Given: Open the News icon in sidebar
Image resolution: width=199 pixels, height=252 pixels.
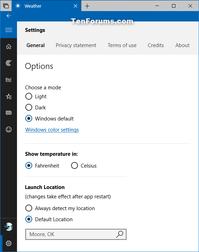Looking at the screenshot, I should (x=9, y=112).
